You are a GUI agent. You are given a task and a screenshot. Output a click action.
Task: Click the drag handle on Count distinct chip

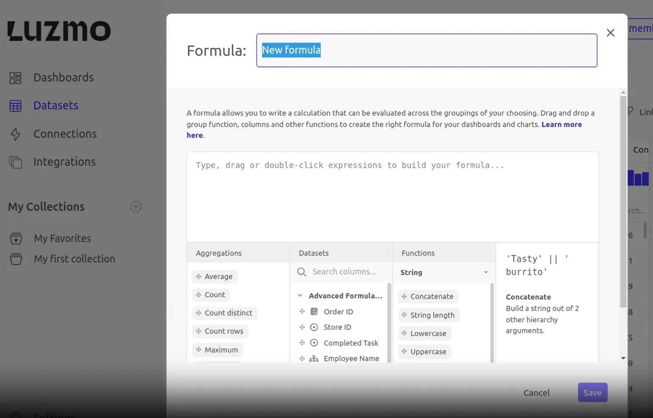pyautogui.click(x=198, y=313)
